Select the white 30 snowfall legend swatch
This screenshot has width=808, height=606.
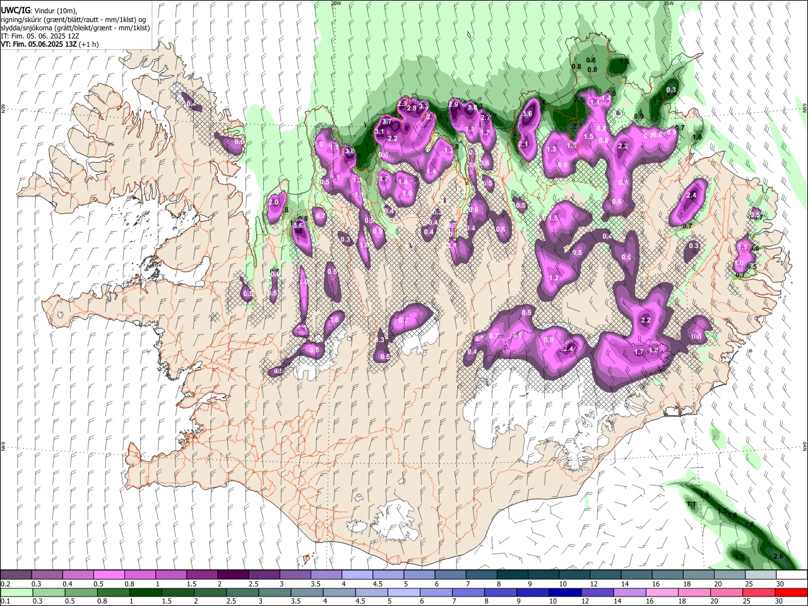click(x=791, y=574)
